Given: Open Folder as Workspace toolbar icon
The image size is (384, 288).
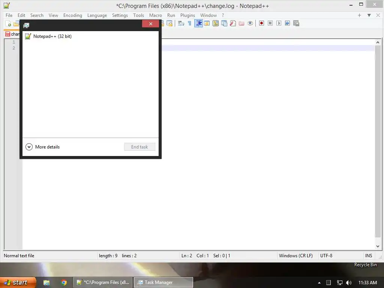Looking at the screenshot, I should coord(241,23).
